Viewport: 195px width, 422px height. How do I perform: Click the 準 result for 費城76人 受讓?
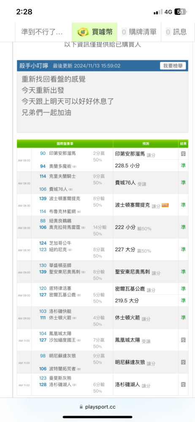(x=183, y=182)
